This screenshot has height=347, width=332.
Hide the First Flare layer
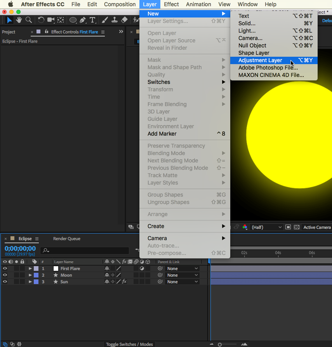(5, 269)
